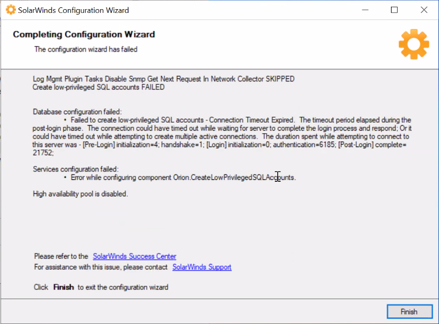
Task: Click the 'Services configuration failed:' label
Action: coord(75,169)
